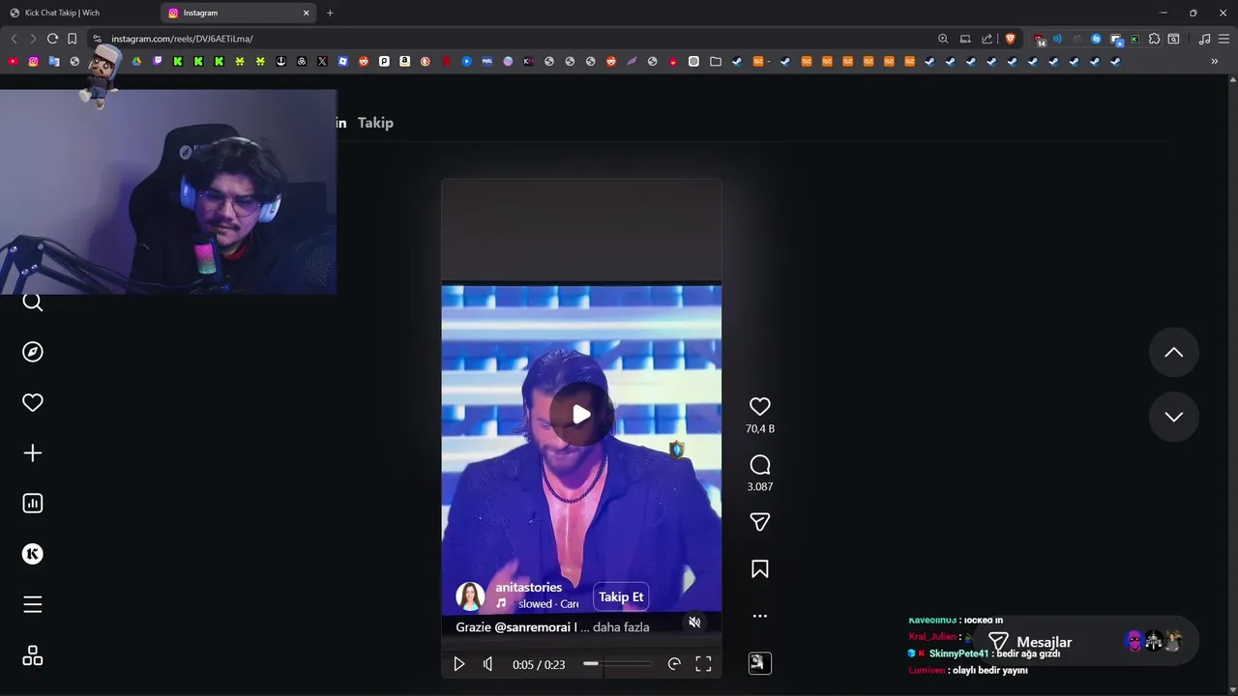Reload the page

52,39
